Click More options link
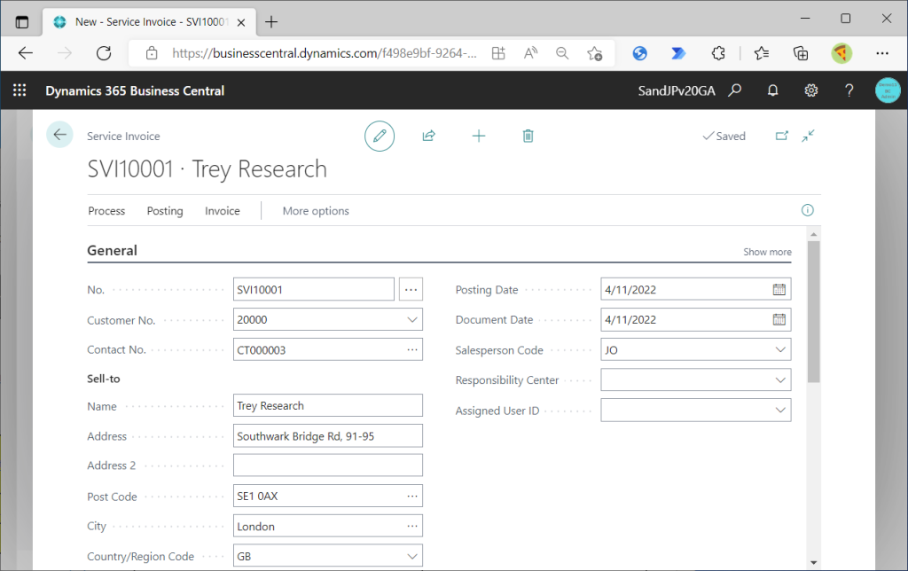This screenshot has width=908, height=571. click(316, 211)
